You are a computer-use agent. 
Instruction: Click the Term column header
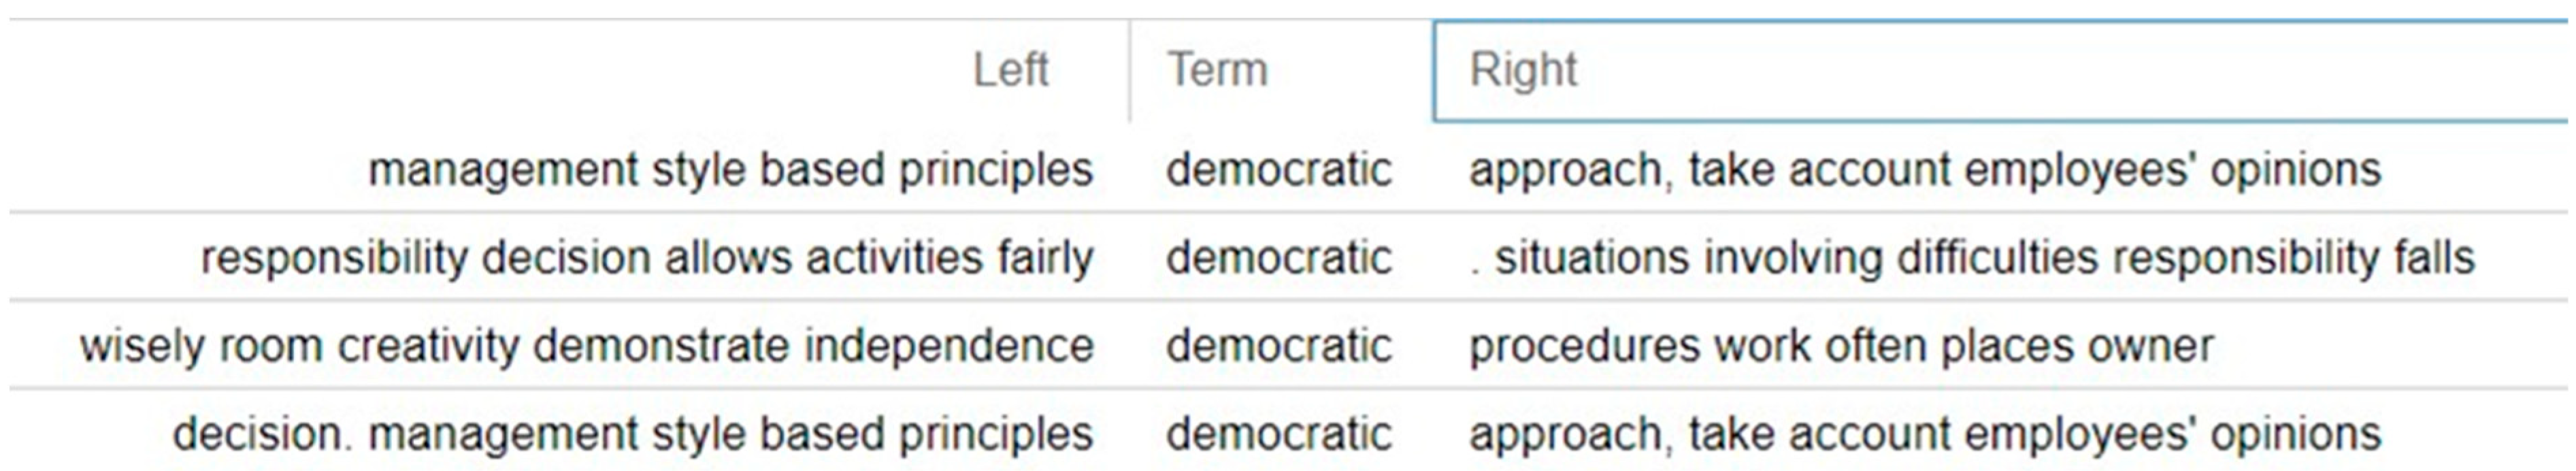click(x=1217, y=70)
